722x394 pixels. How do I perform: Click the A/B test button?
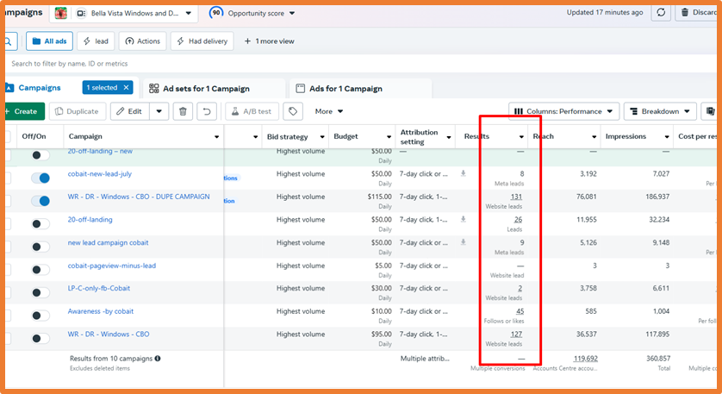coord(252,111)
